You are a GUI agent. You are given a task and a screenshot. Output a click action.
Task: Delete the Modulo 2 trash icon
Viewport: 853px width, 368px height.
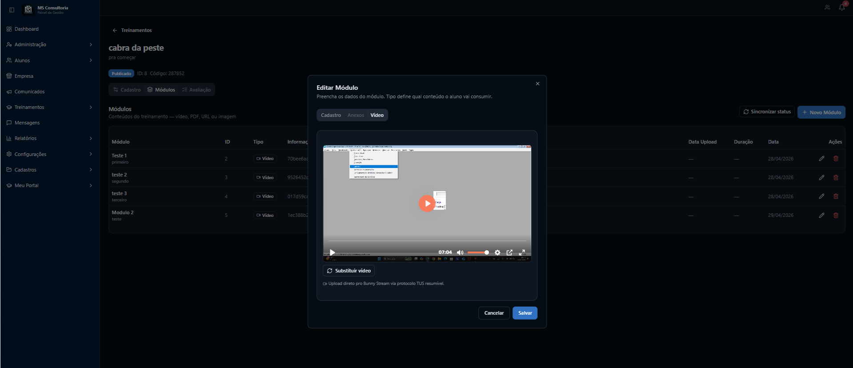click(836, 215)
